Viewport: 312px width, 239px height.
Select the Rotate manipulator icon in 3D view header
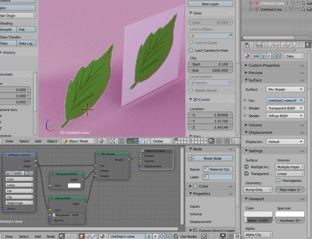coord(142,141)
